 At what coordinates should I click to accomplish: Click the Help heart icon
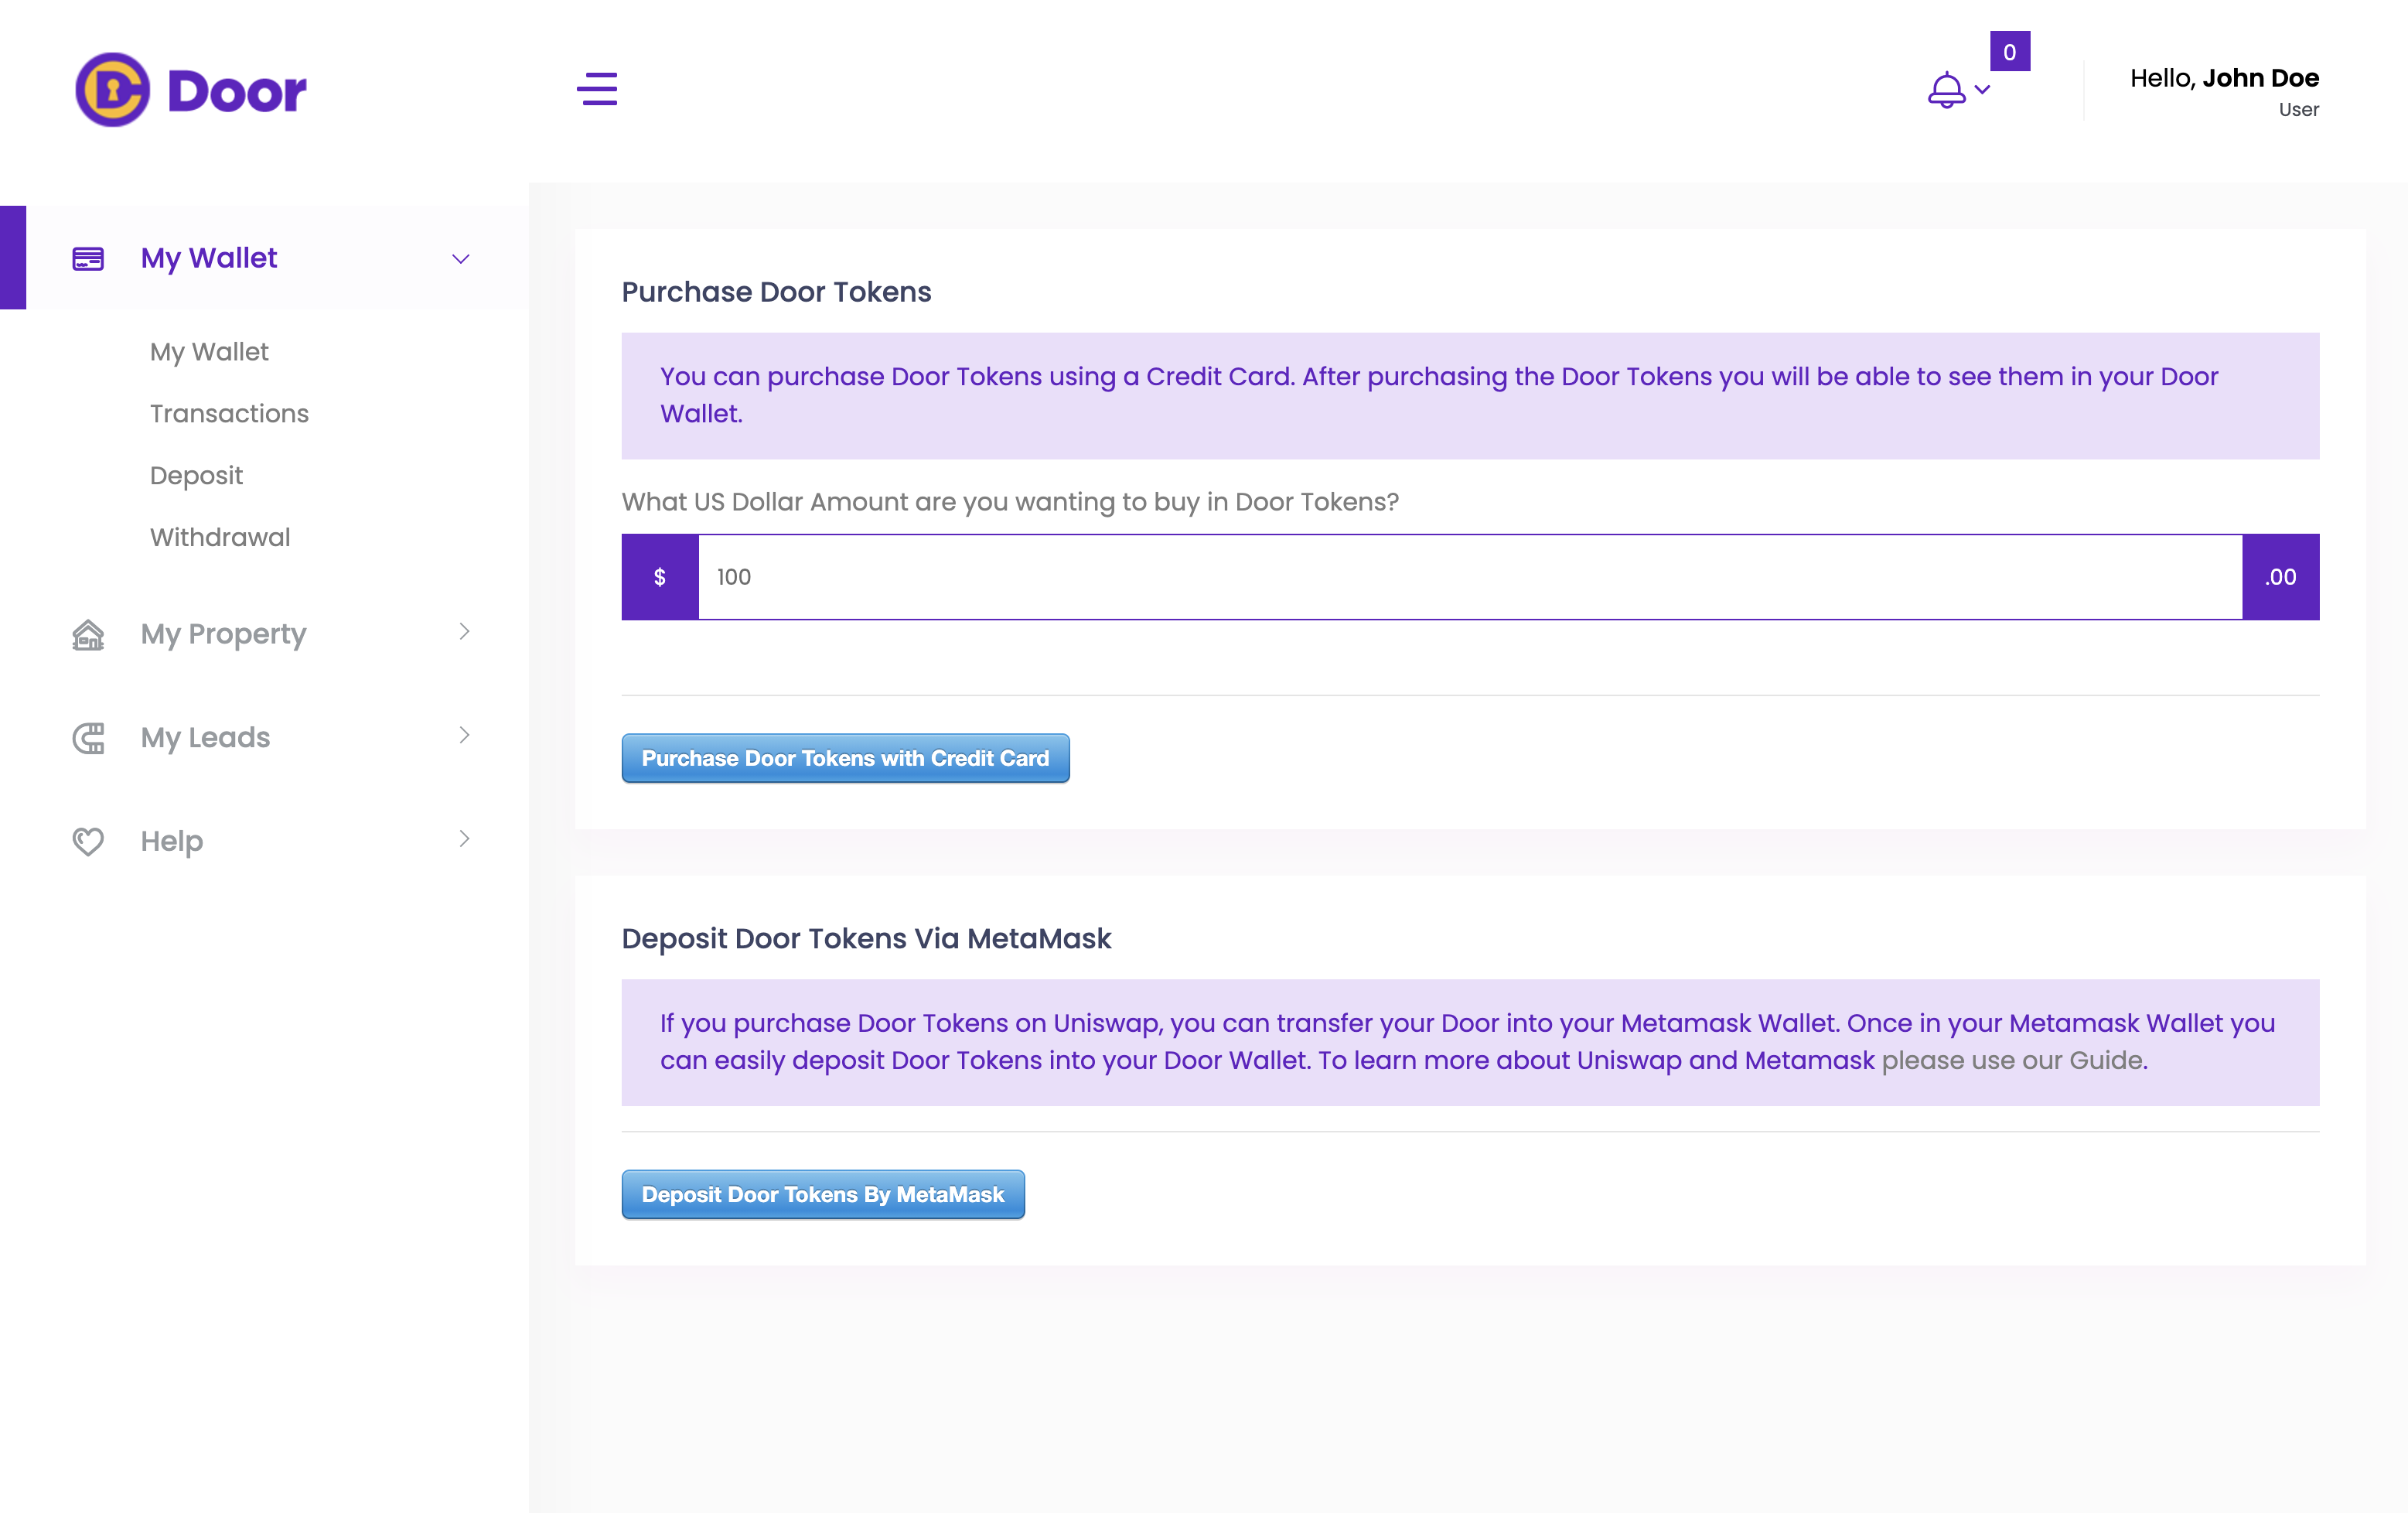88,842
